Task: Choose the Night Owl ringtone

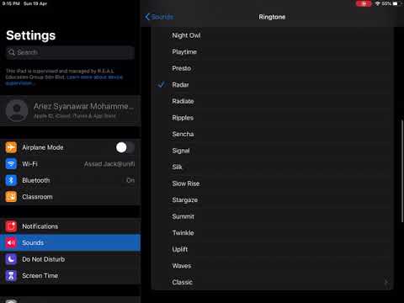Action: click(x=272, y=35)
